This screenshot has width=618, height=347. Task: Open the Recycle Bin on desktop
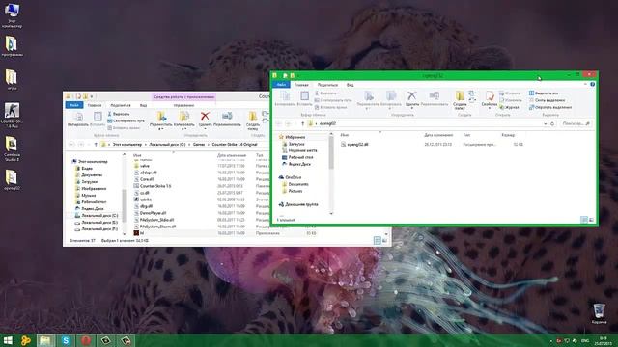click(x=599, y=313)
